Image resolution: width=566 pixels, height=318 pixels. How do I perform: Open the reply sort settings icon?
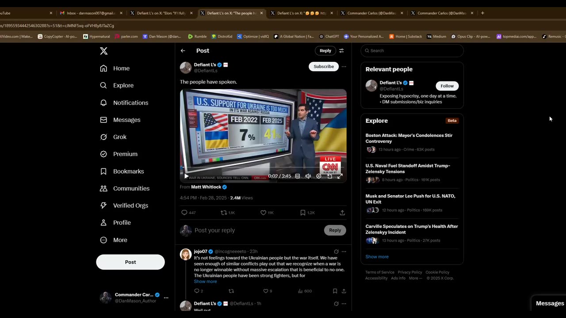[341, 51]
